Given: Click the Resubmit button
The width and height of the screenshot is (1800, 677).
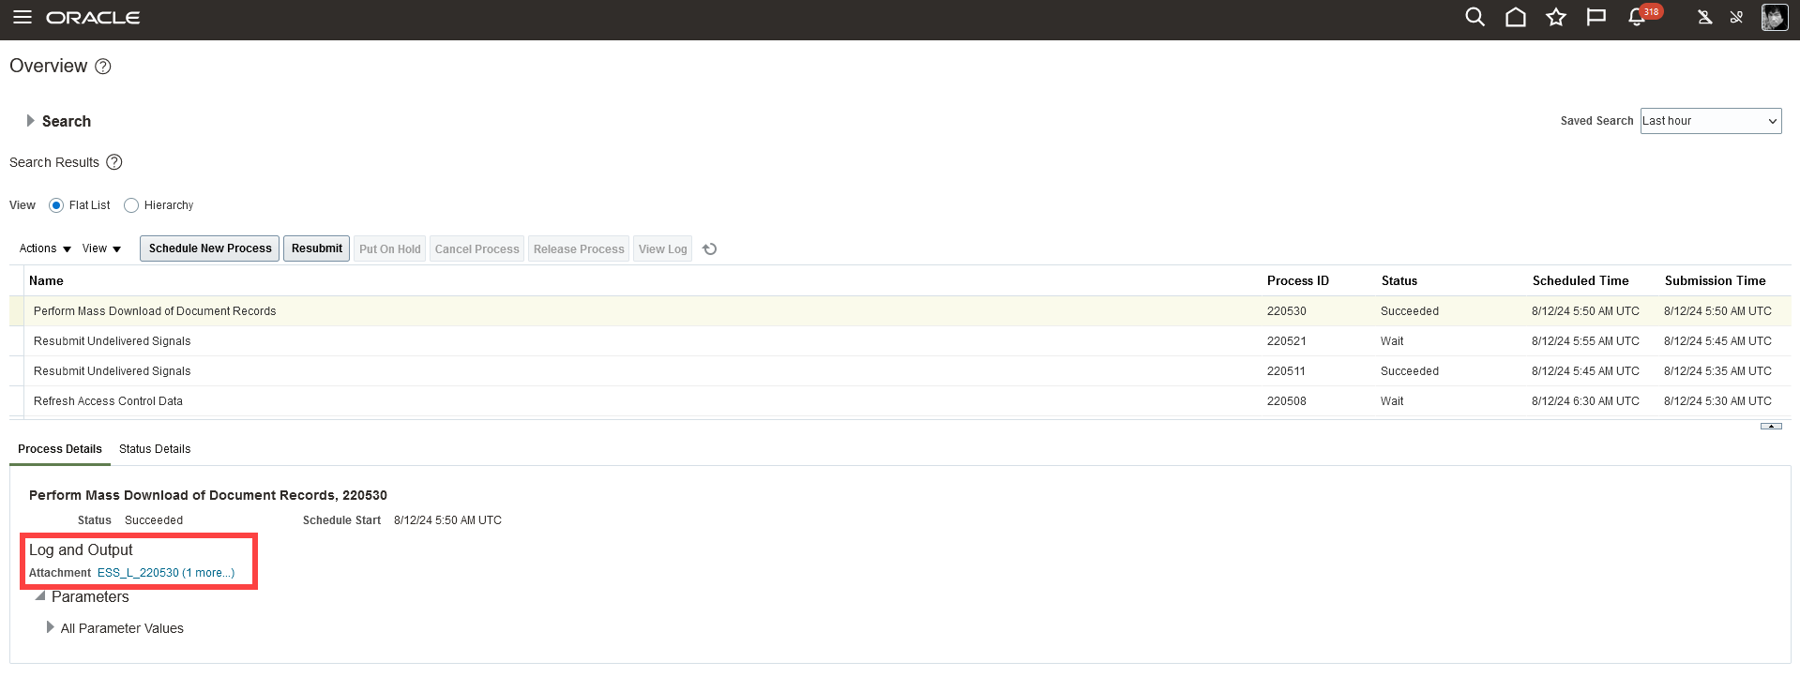Looking at the screenshot, I should (317, 248).
